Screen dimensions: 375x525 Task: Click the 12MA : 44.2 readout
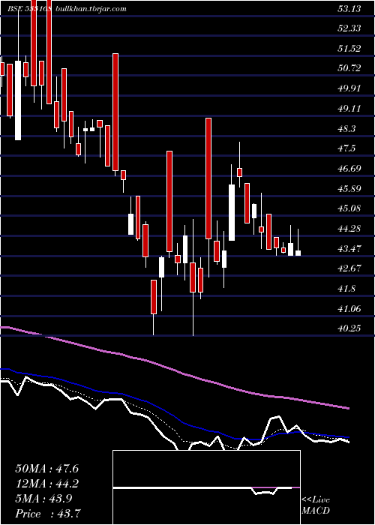pos(46,484)
